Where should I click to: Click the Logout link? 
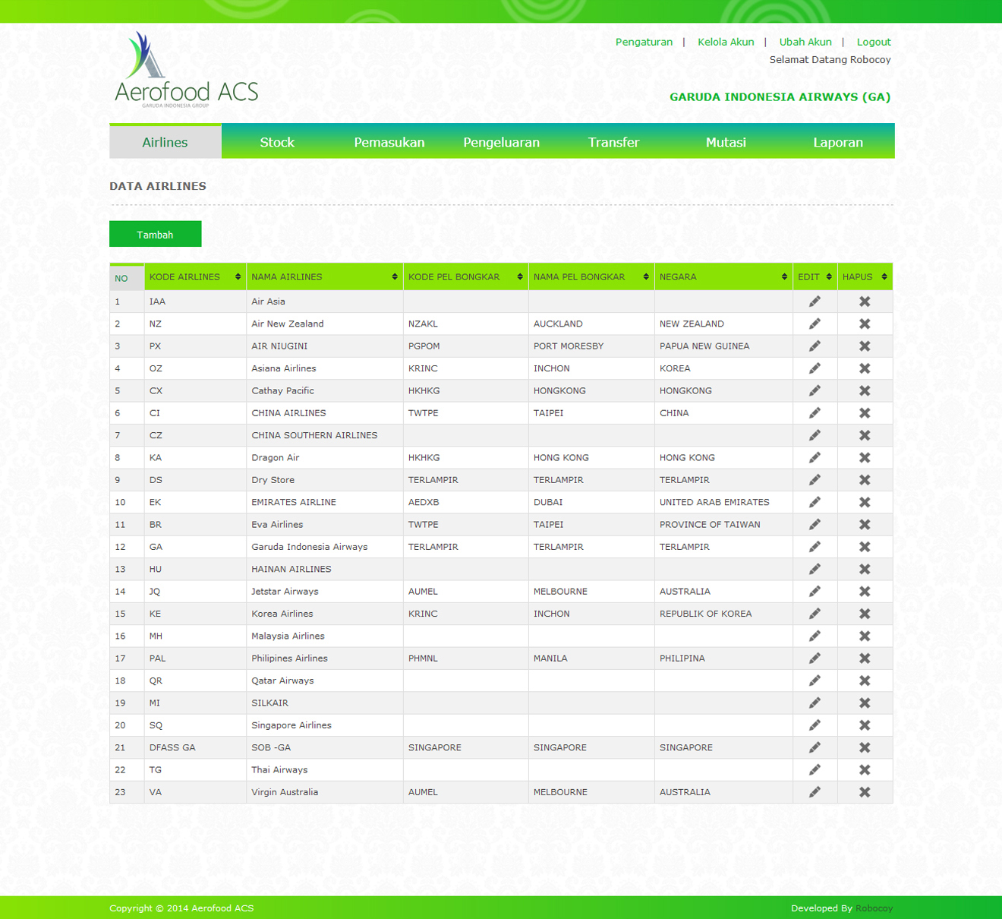873,42
